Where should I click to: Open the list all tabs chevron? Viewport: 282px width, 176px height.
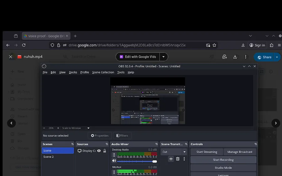(250, 36)
